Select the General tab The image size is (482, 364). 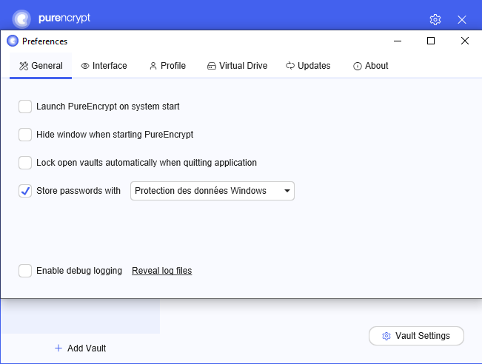point(41,66)
